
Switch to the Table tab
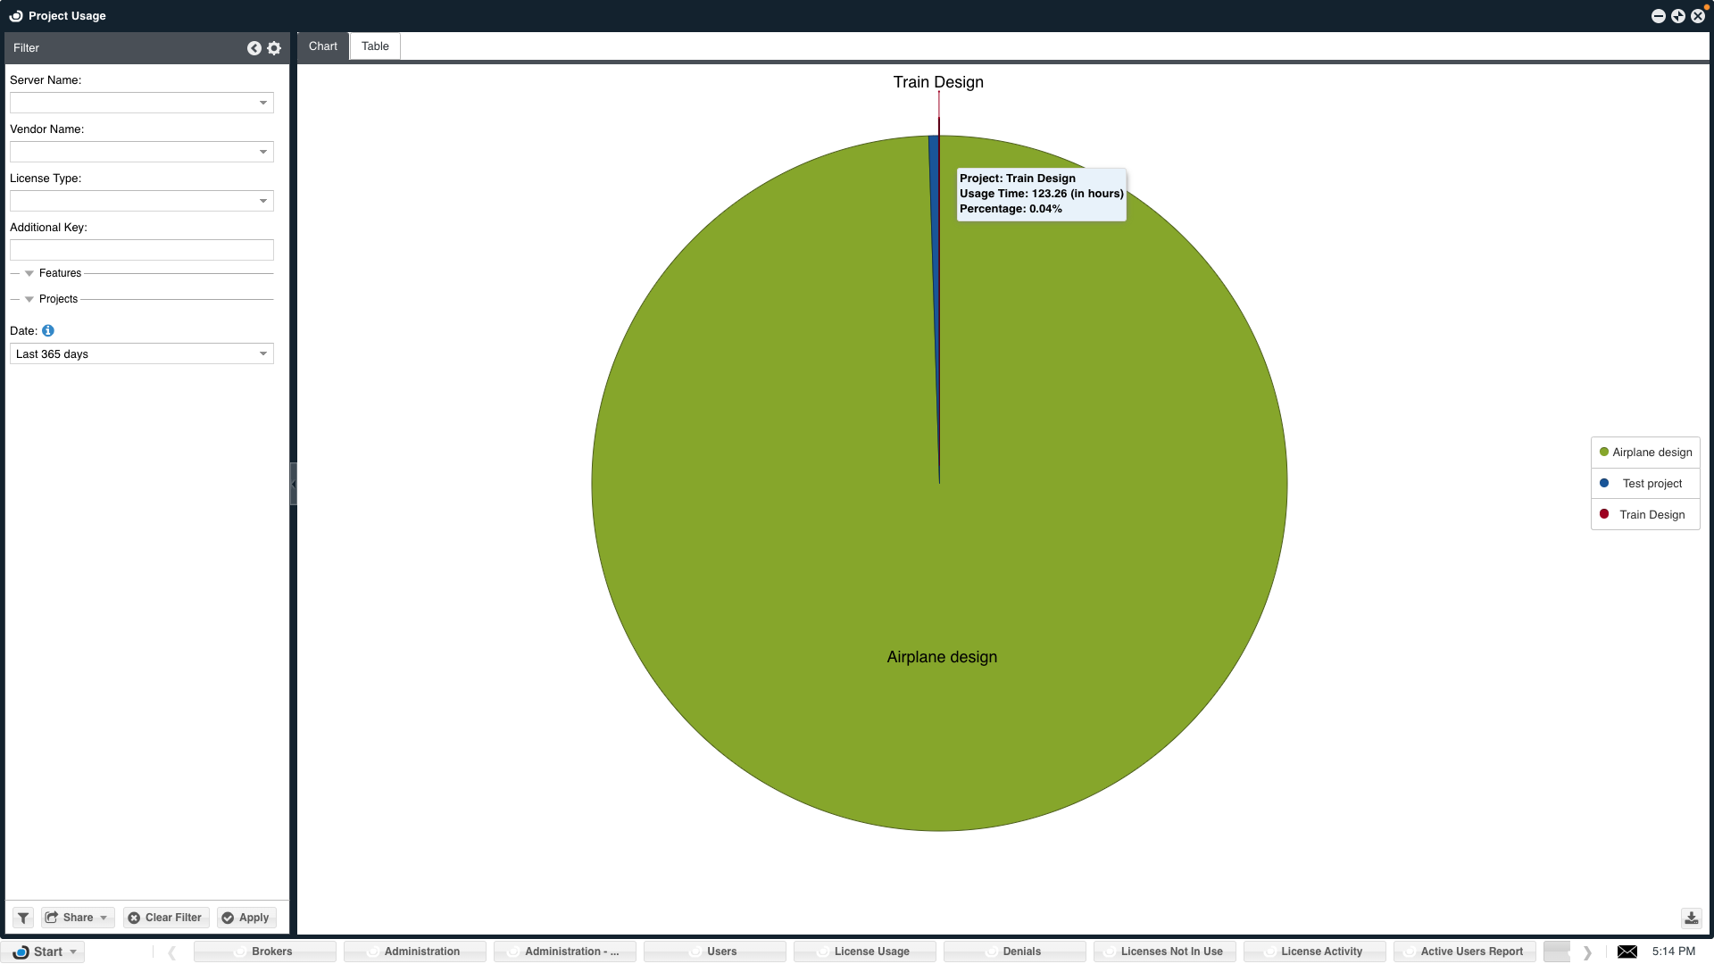[375, 46]
